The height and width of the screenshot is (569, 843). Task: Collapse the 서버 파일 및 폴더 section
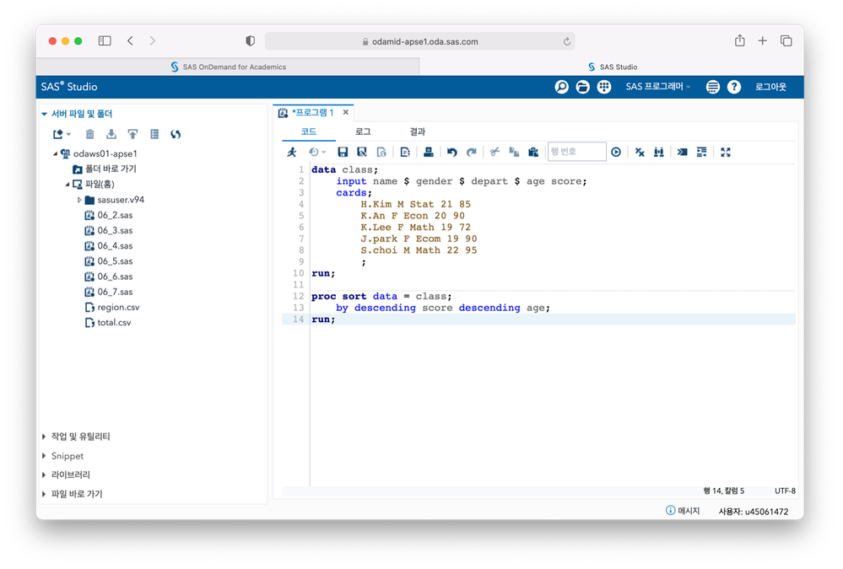44,114
